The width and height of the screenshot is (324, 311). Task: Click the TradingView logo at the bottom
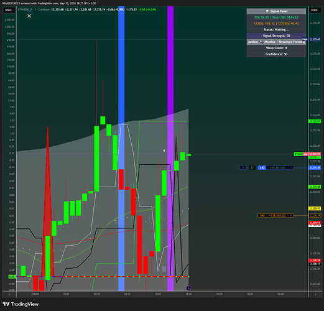tap(21, 304)
